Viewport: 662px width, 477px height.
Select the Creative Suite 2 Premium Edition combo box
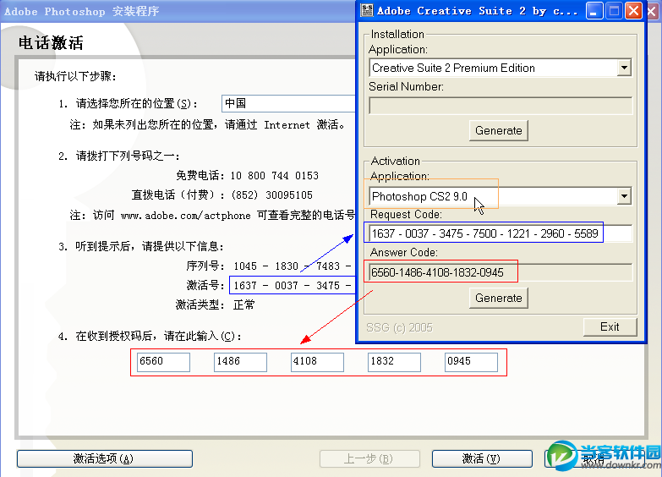pyautogui.click(x=501, y=68)
